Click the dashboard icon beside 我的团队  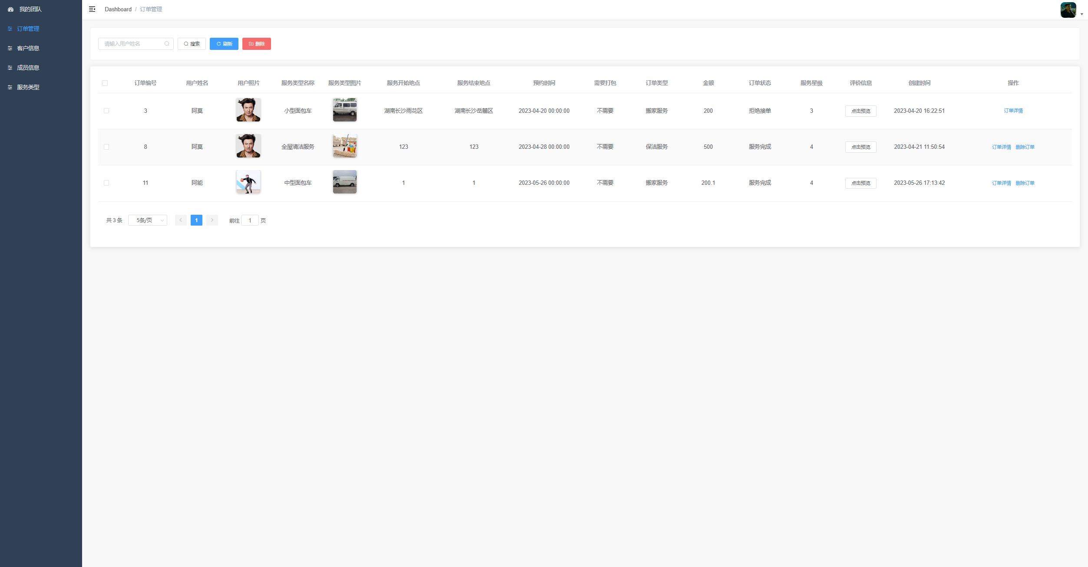(10, 9)
